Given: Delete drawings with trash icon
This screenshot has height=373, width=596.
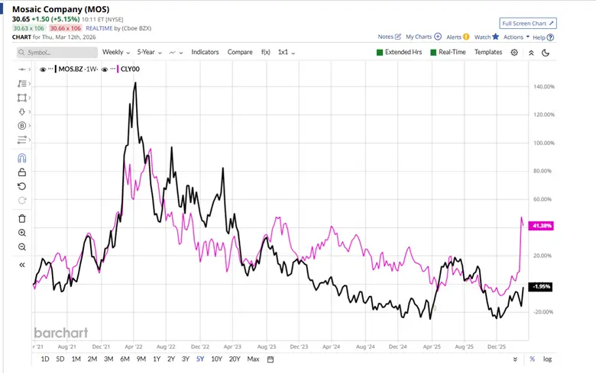Looking at the screenshot, I should coord(22,219).
